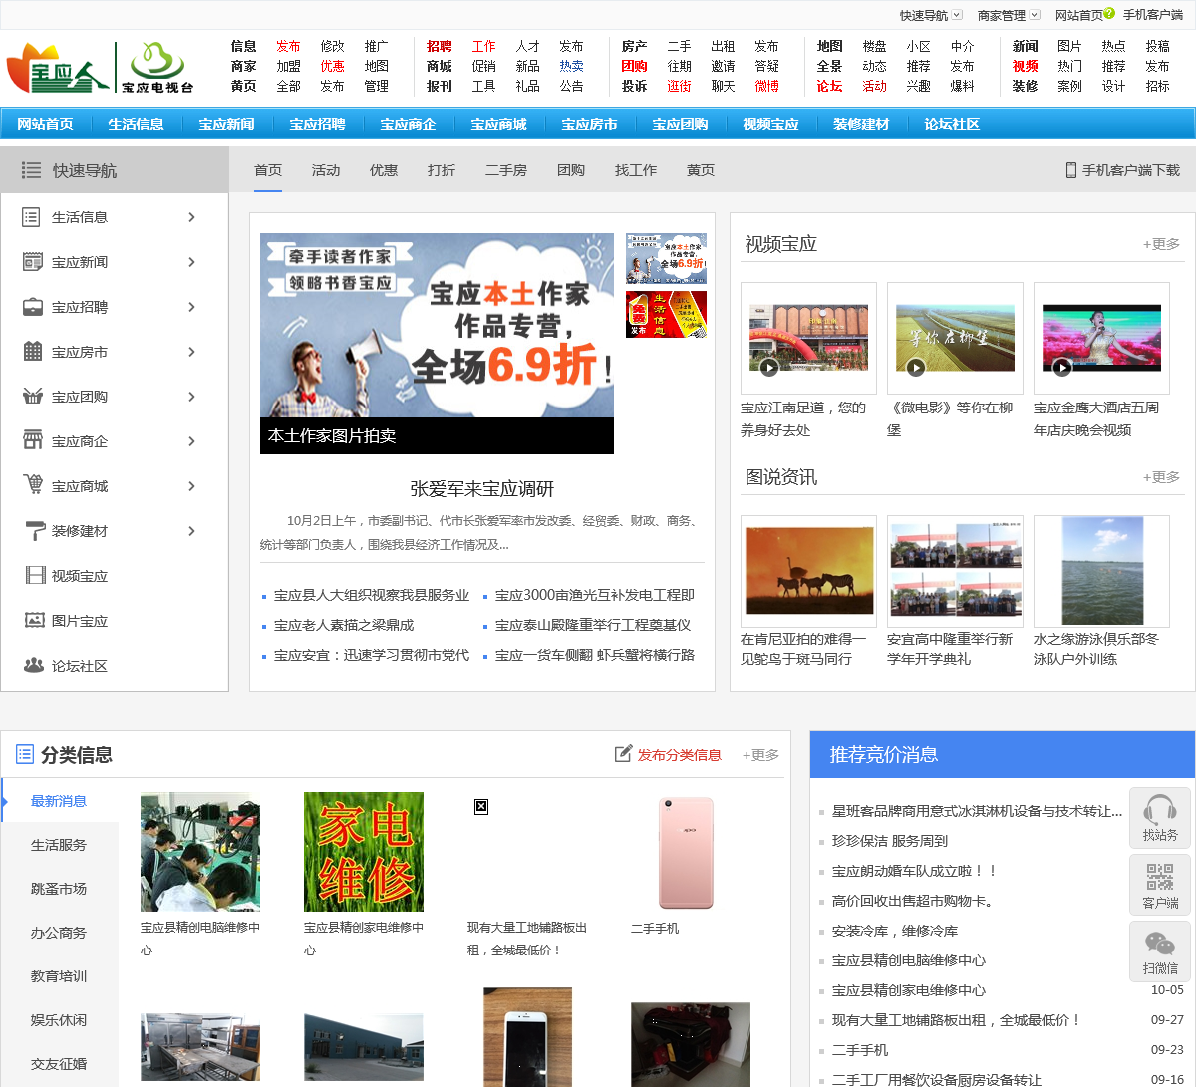Screen dimensions: 1196x1087
Task: Click the 视频宝应 film icon in sidebar
Action: point(35,575)
